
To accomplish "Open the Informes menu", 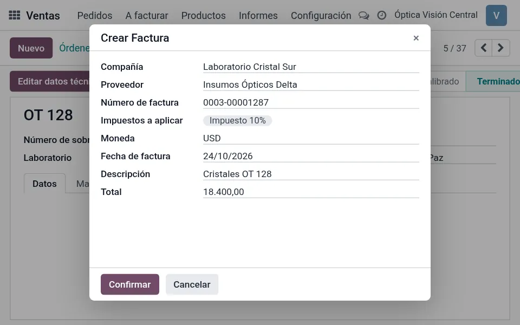I will pos(258,15).
